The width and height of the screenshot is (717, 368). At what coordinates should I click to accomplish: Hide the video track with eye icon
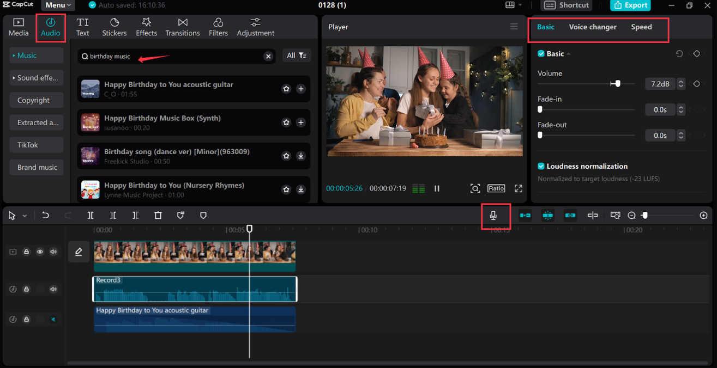[x=40, y=252]
